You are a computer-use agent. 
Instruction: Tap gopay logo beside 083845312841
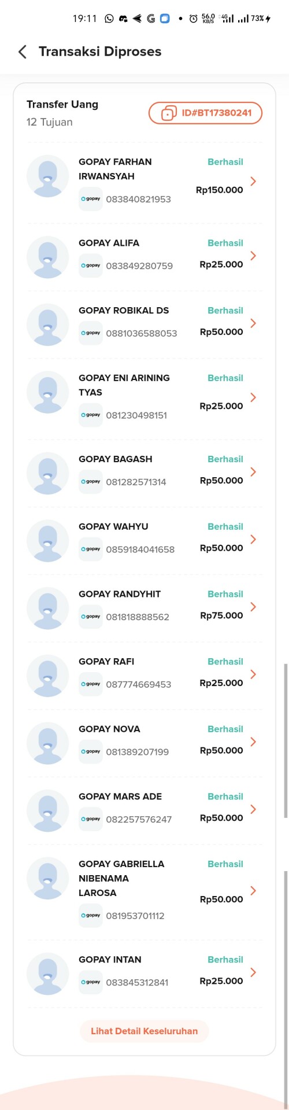coord(91,982)
